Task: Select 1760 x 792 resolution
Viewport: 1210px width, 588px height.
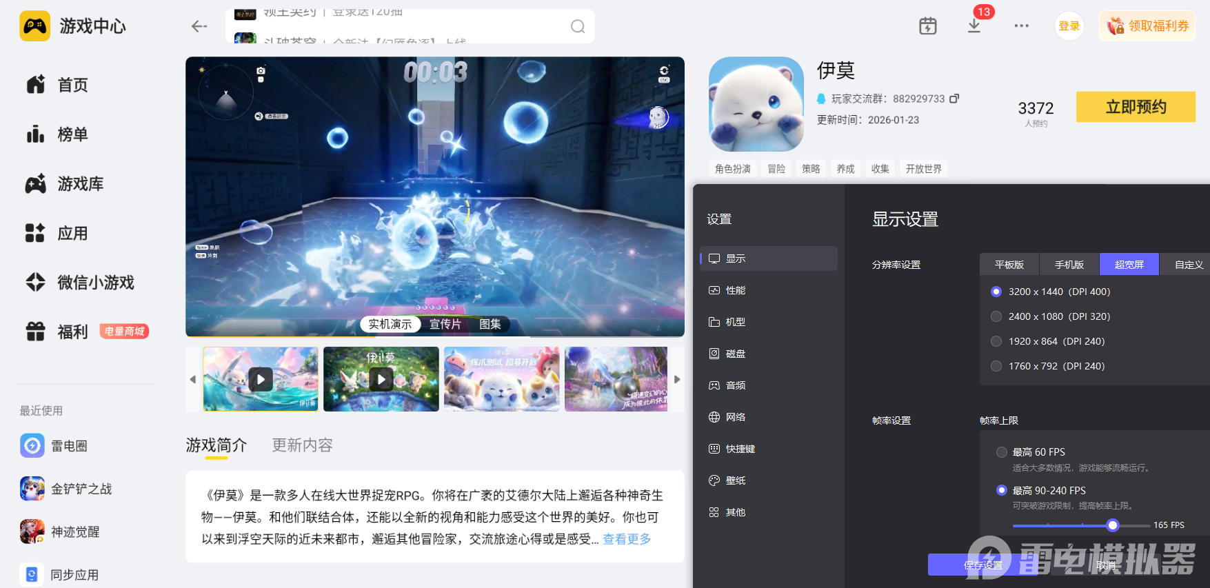Action: (x=996, y=366)
